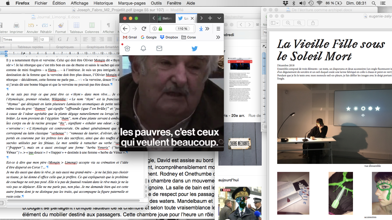Open the Dropbox bookmark

(x=169, y=37)
